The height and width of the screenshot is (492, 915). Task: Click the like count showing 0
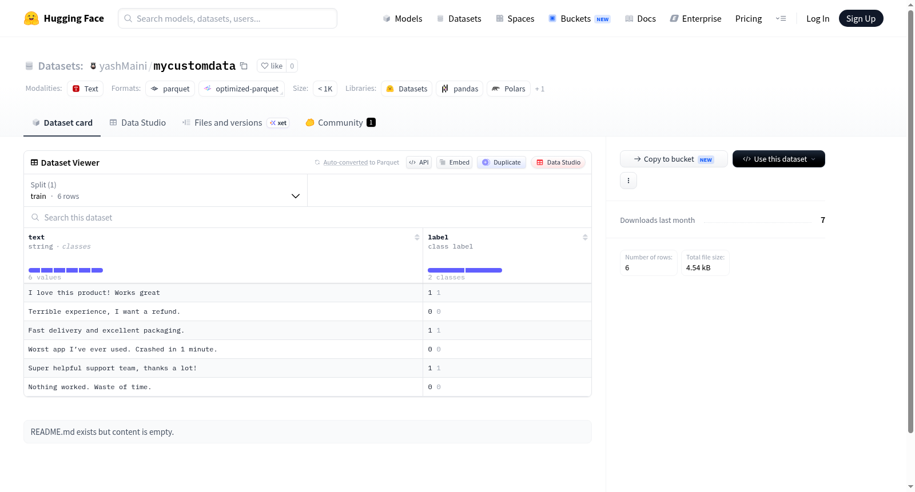click(292, 66)
